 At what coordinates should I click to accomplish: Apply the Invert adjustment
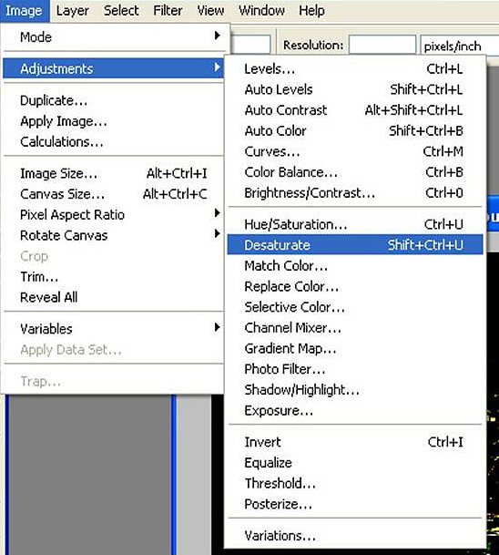[355, 442]
